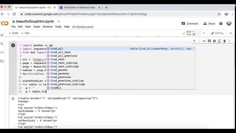Screen dimensions: 236x133
Task: Close the beautifulSoupIntro.ipynb browser tab
Action: pyautogui.click(x=55, y=7)
